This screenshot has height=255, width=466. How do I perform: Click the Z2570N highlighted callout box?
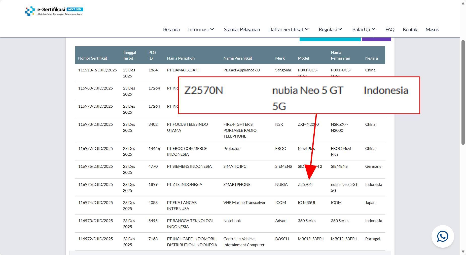coord(299,95)
